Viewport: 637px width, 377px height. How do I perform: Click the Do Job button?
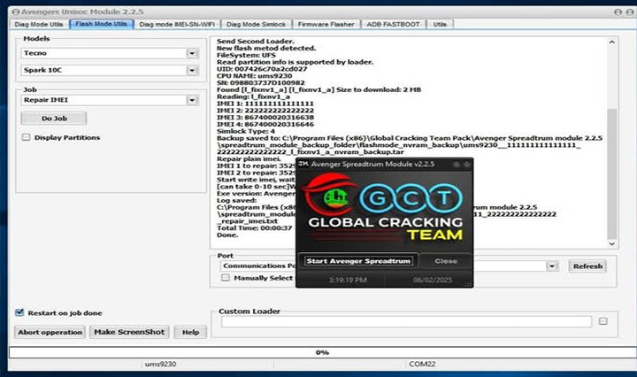point(54,119)
